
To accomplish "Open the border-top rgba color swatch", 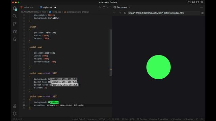I will [x=49, y=82].
